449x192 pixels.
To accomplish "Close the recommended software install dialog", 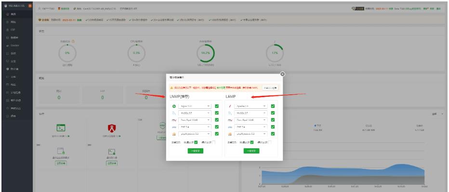I will (282, 74).
